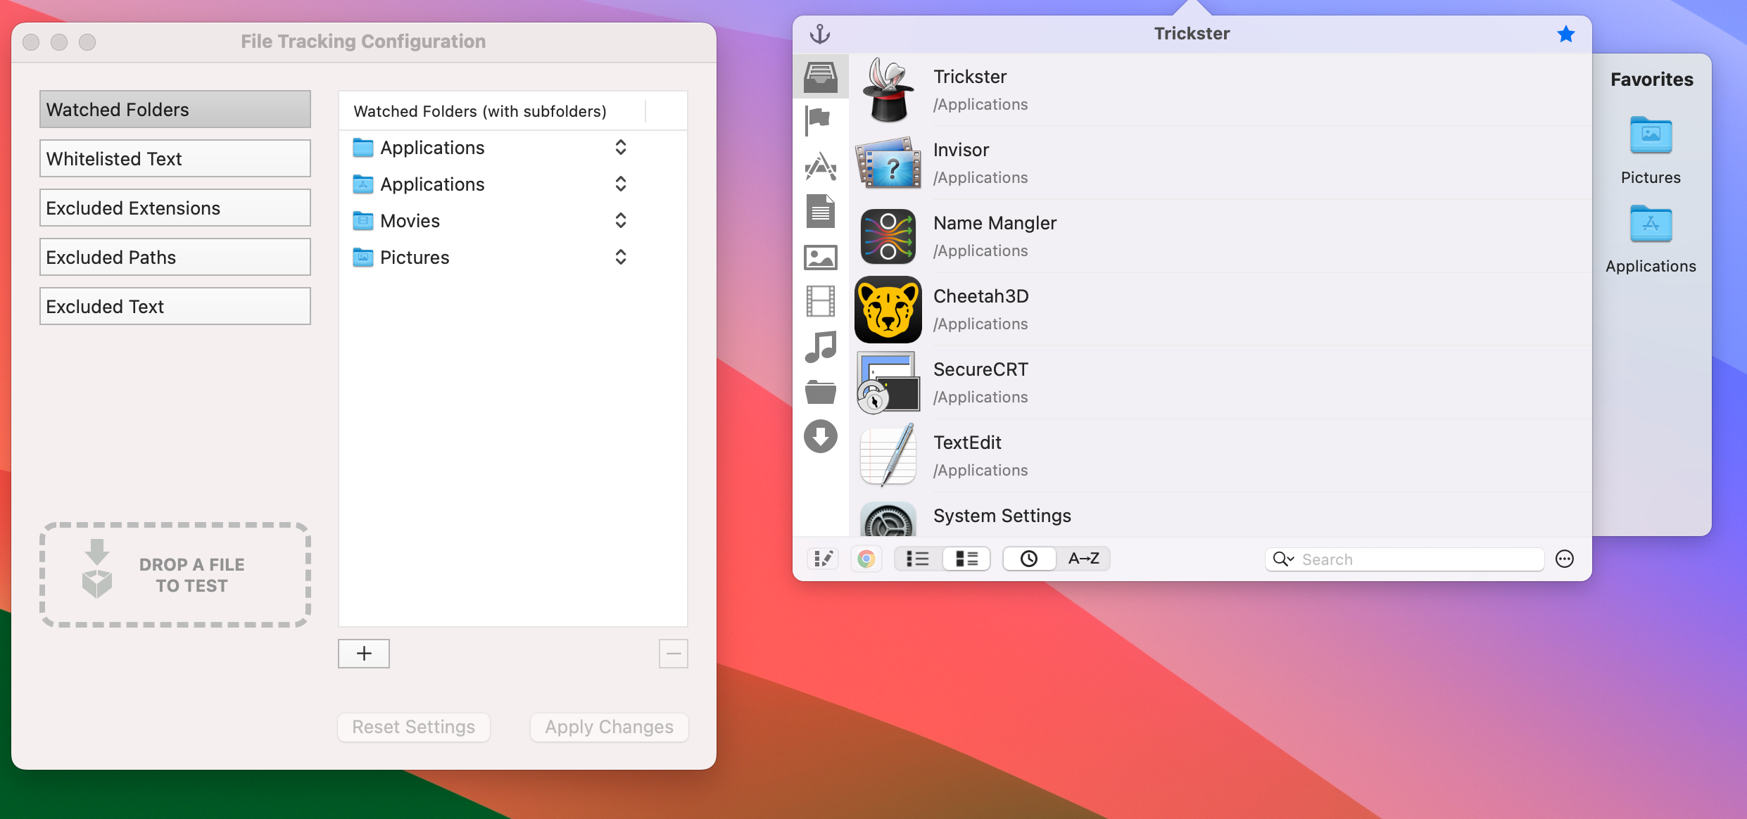The height and width of the screenshot is (819, 1747).
Task: Click the add watched folder plus button
Action: pos(363,653)
